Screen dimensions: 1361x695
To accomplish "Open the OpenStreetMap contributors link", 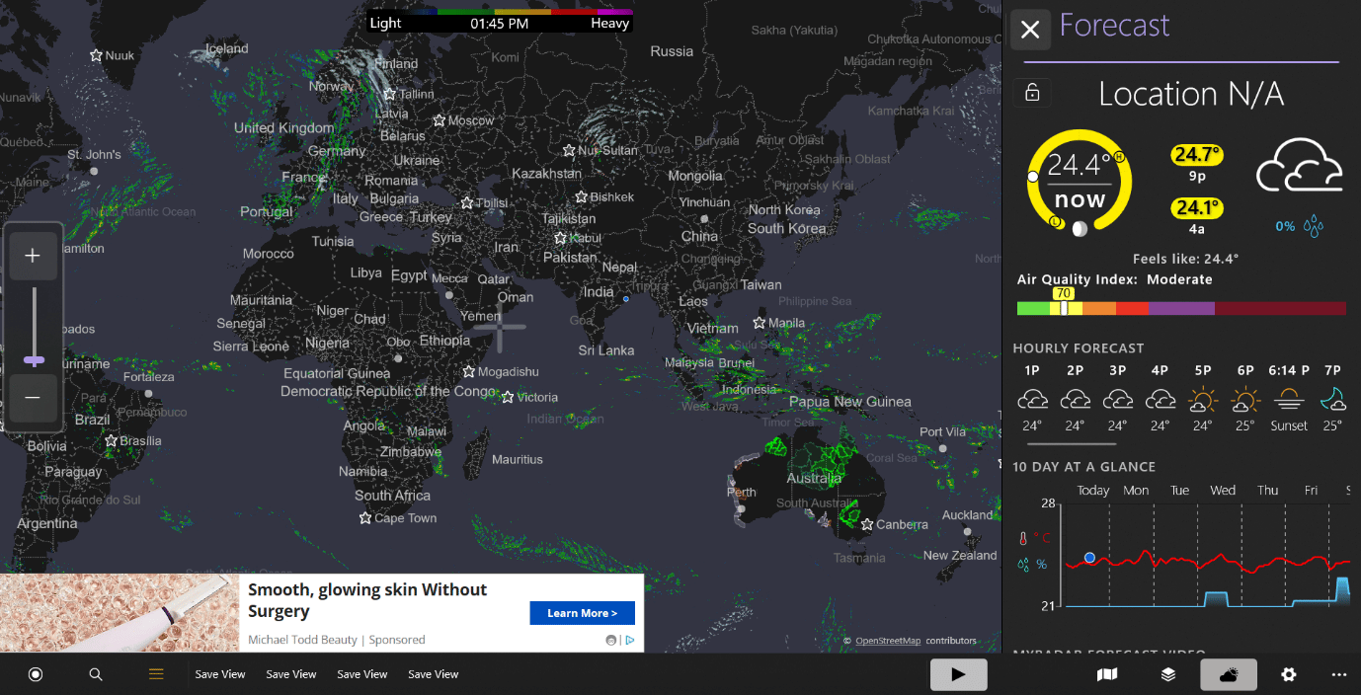I will point(887,640).
